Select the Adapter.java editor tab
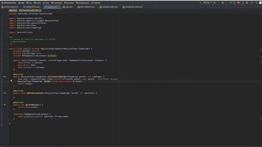The height and width of the screenshot is (147, 262). coord(52,7)
